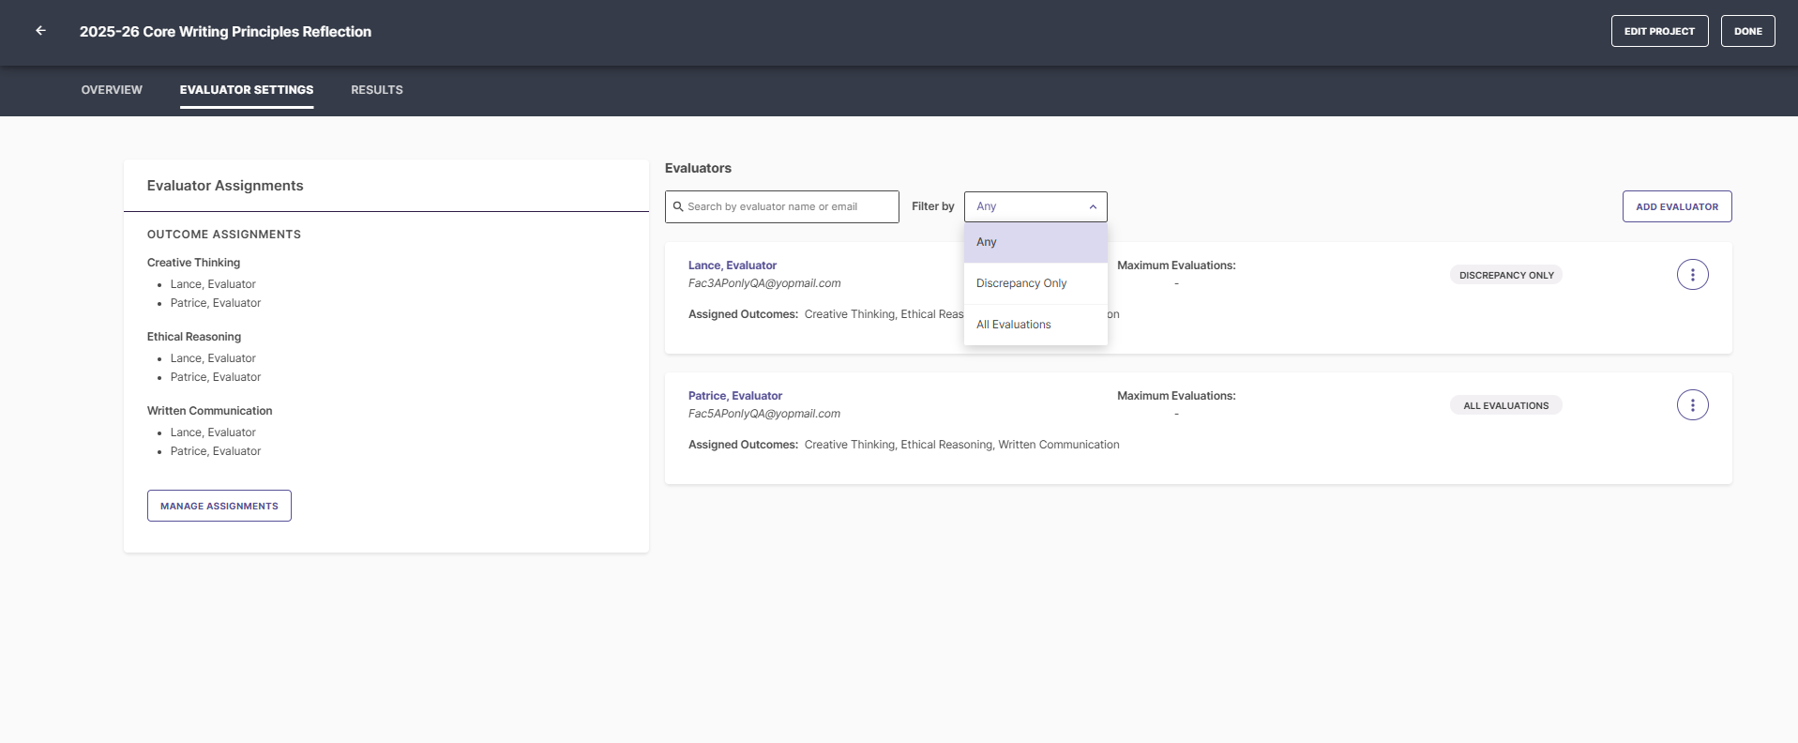Open Patrice, Evaluator three-dot menu
This screenshot has height=743, width=1798.
(x=1692, y=405)
